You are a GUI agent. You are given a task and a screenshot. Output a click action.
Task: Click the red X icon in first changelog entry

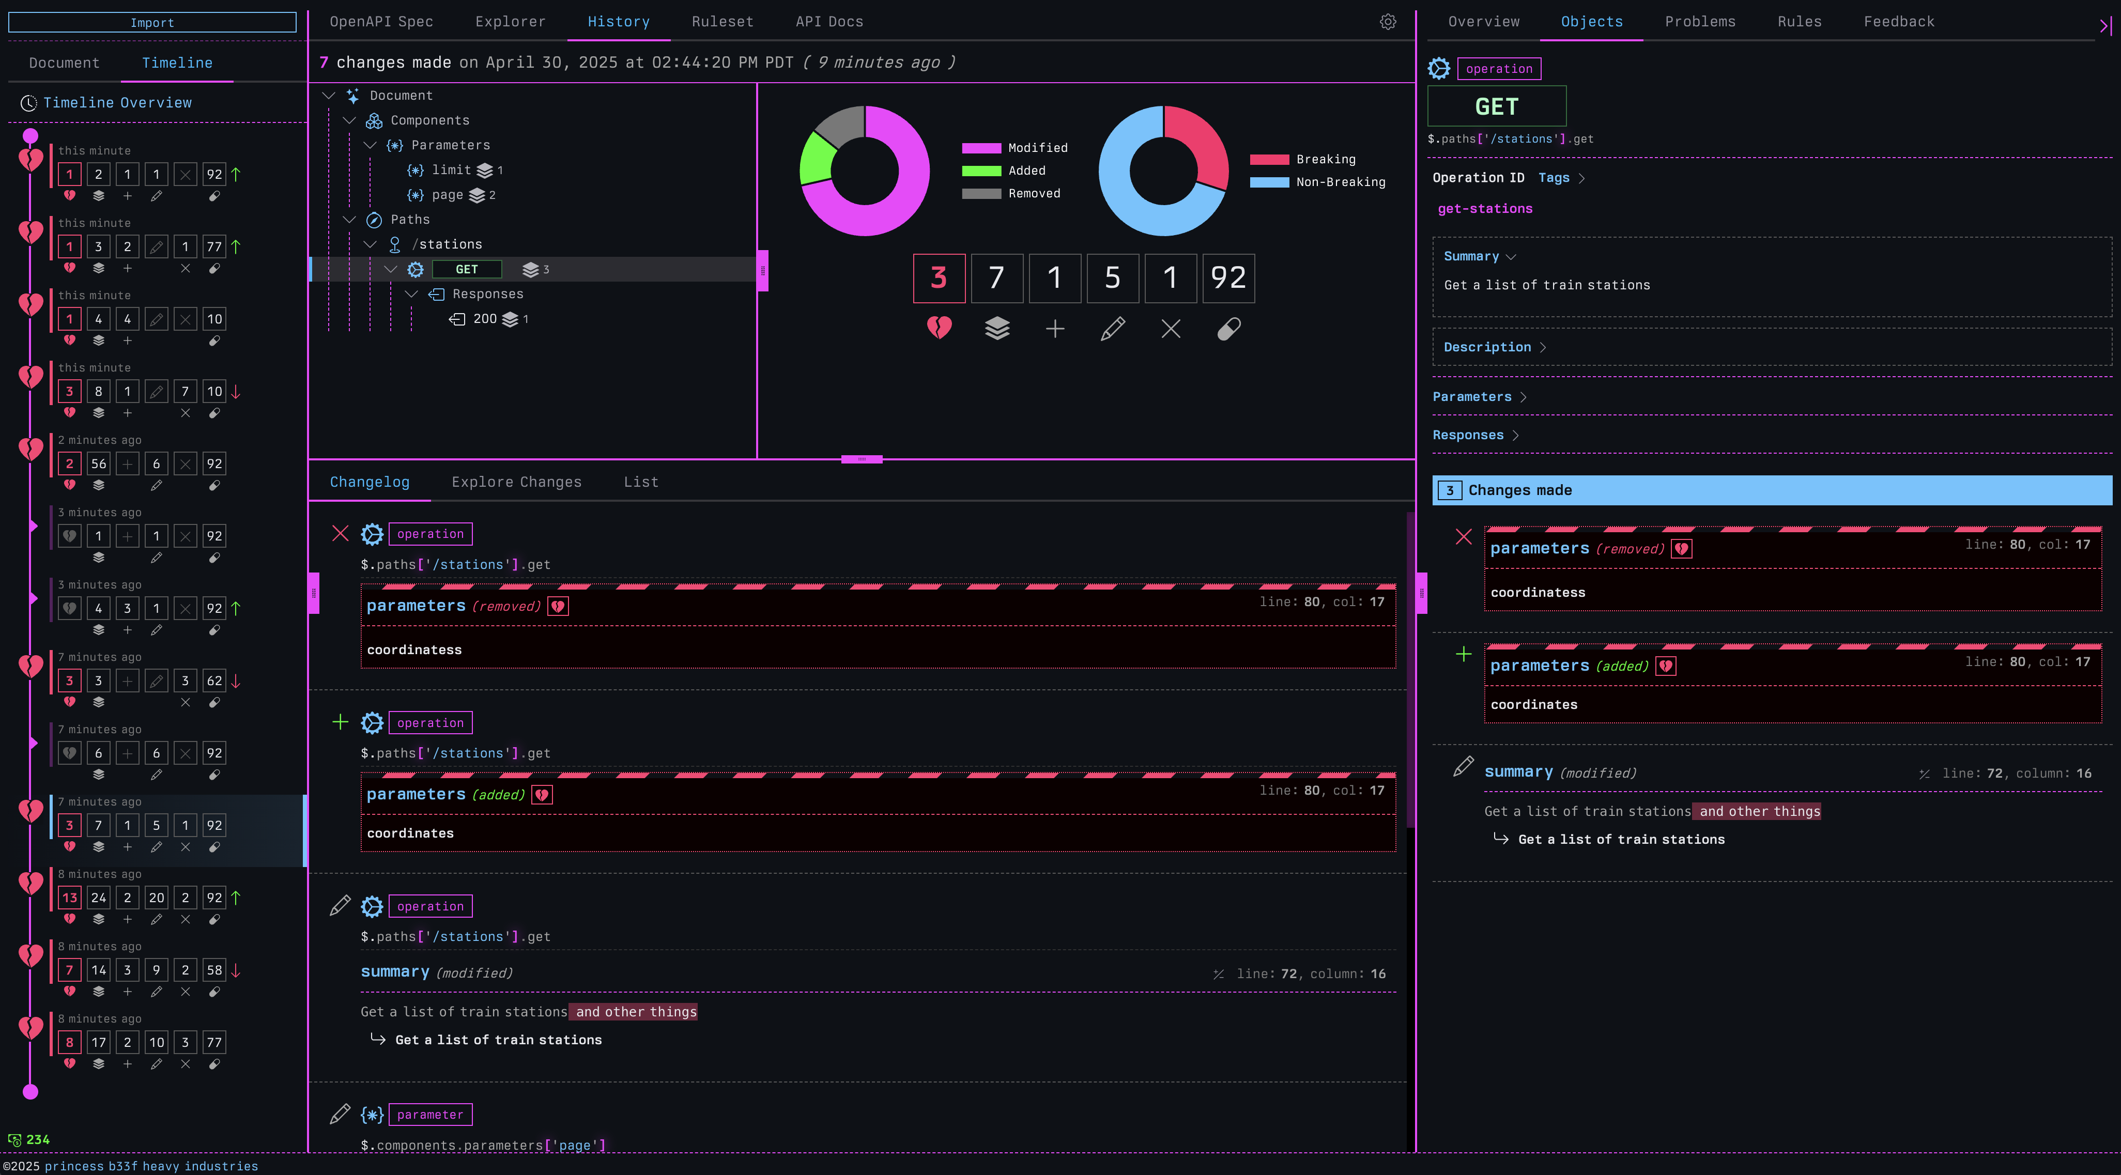(x=340, y=534)
